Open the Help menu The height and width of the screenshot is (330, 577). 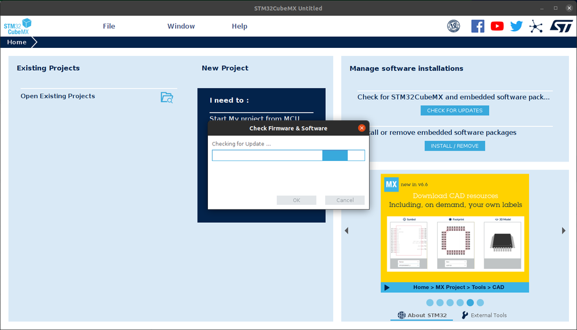coord(240,26)
